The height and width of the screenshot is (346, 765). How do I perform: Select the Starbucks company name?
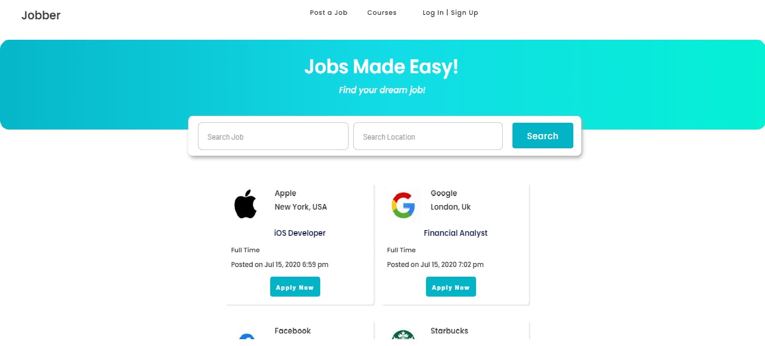click(449, 331)
